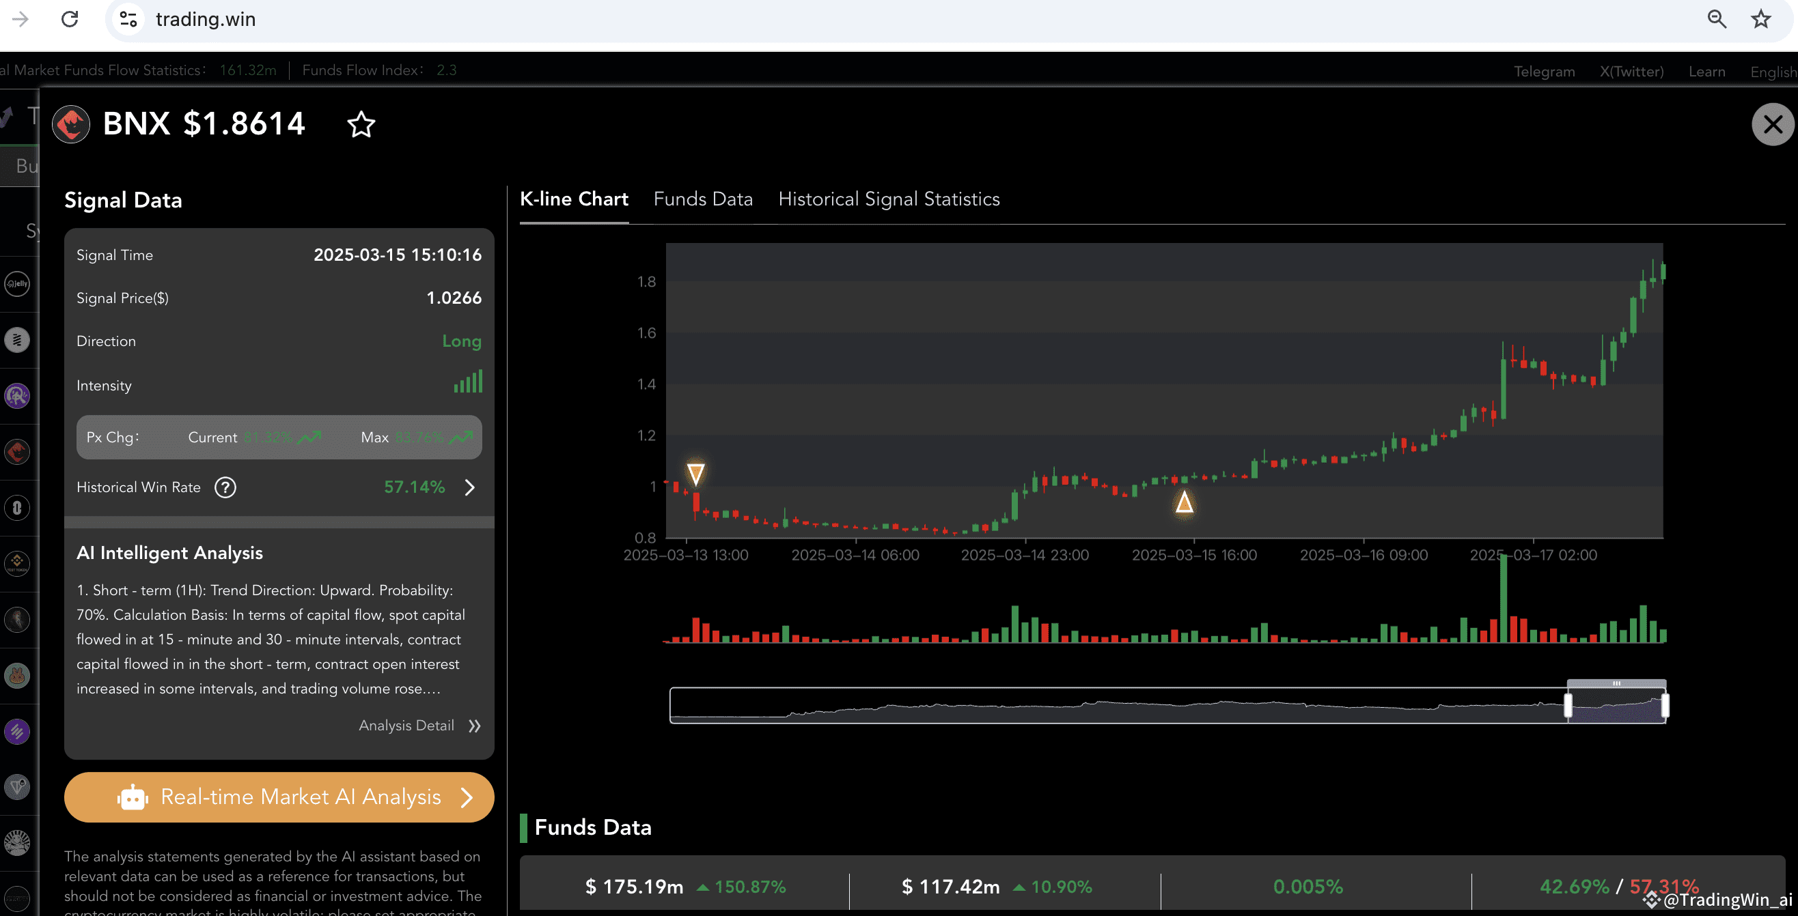1798x916 pixels.
Task: Open the browser zoom magnifier icon
Action: point(1716,19)
